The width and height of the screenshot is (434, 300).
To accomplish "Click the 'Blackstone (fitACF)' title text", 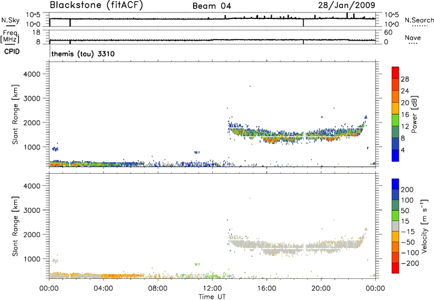I will 97,5.
